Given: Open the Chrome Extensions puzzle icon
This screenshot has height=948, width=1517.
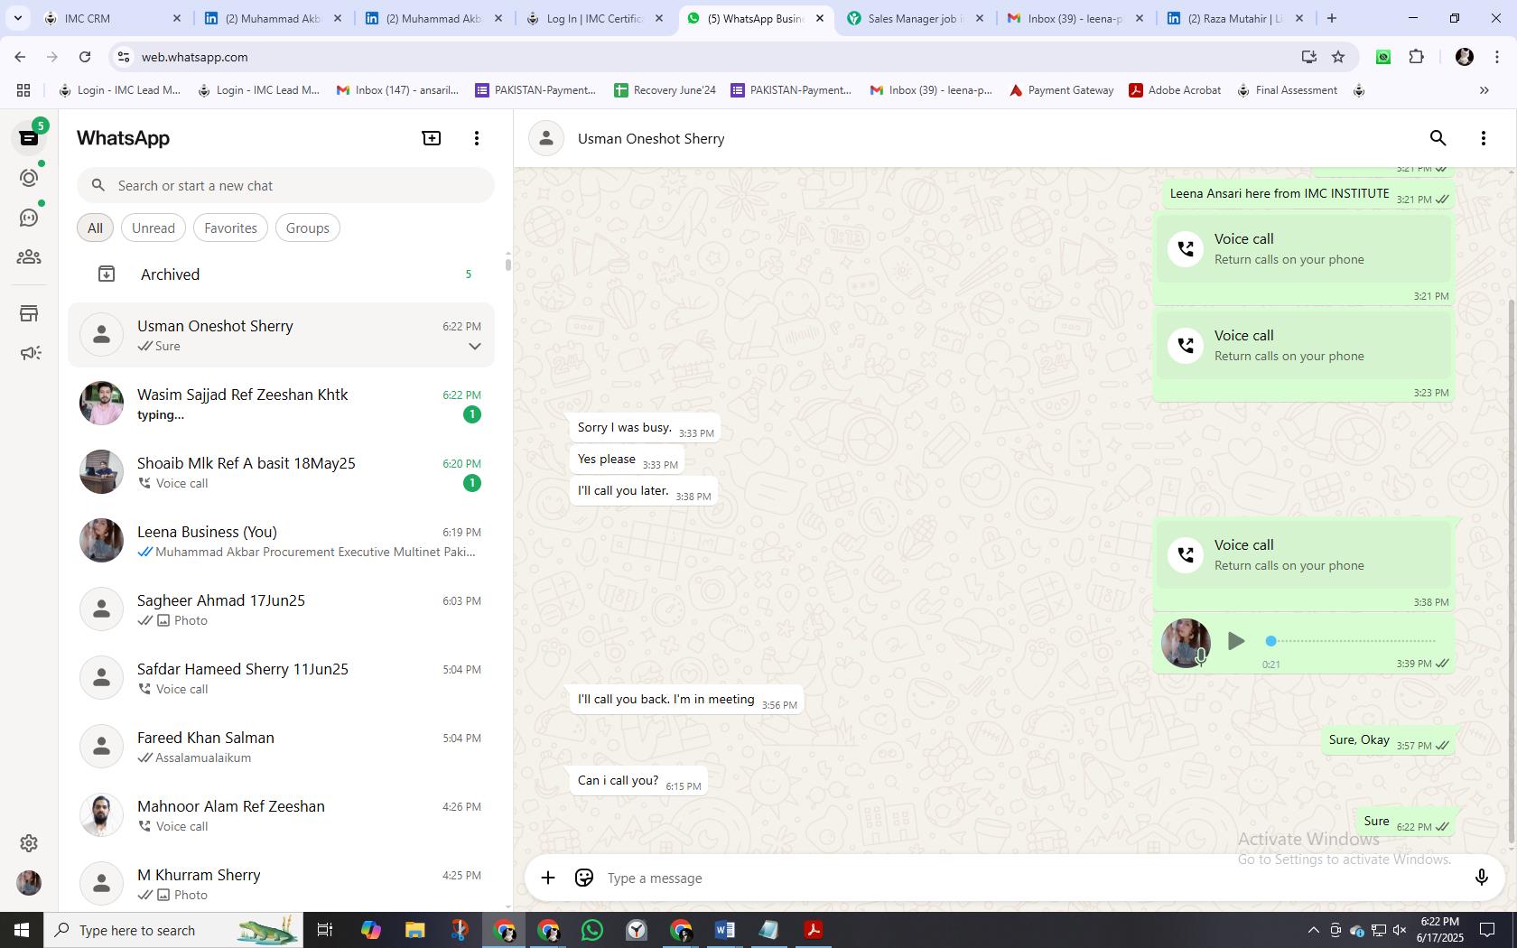Looking at the screenshot, I should (1416, 57).
